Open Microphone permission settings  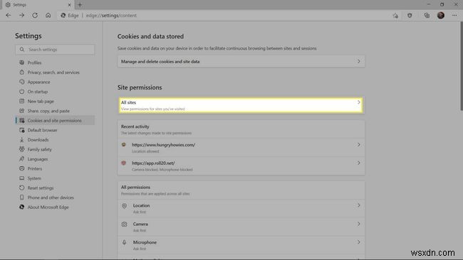tap(241, 245)
